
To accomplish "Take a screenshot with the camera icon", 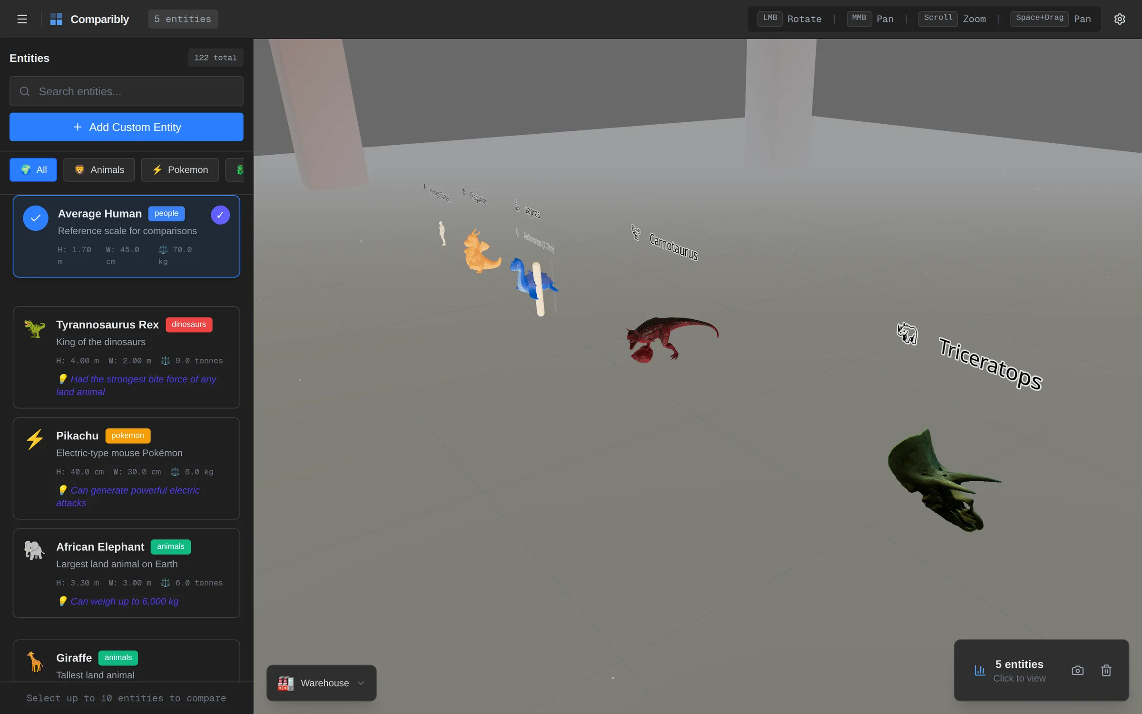I will point(1078,670).
